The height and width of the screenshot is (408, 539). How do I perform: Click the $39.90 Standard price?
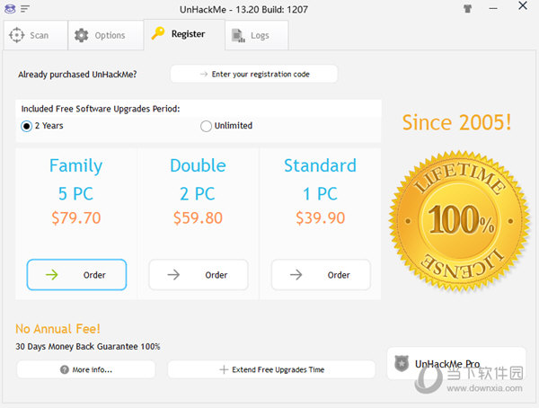[321, 217]
